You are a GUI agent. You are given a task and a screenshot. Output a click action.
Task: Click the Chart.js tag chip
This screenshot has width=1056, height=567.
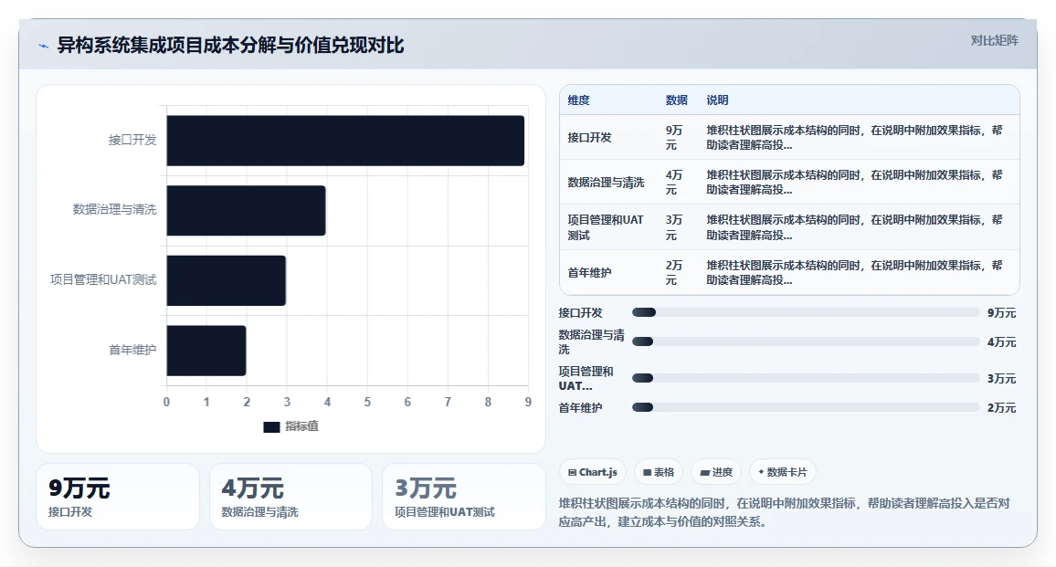coord(593,472)
